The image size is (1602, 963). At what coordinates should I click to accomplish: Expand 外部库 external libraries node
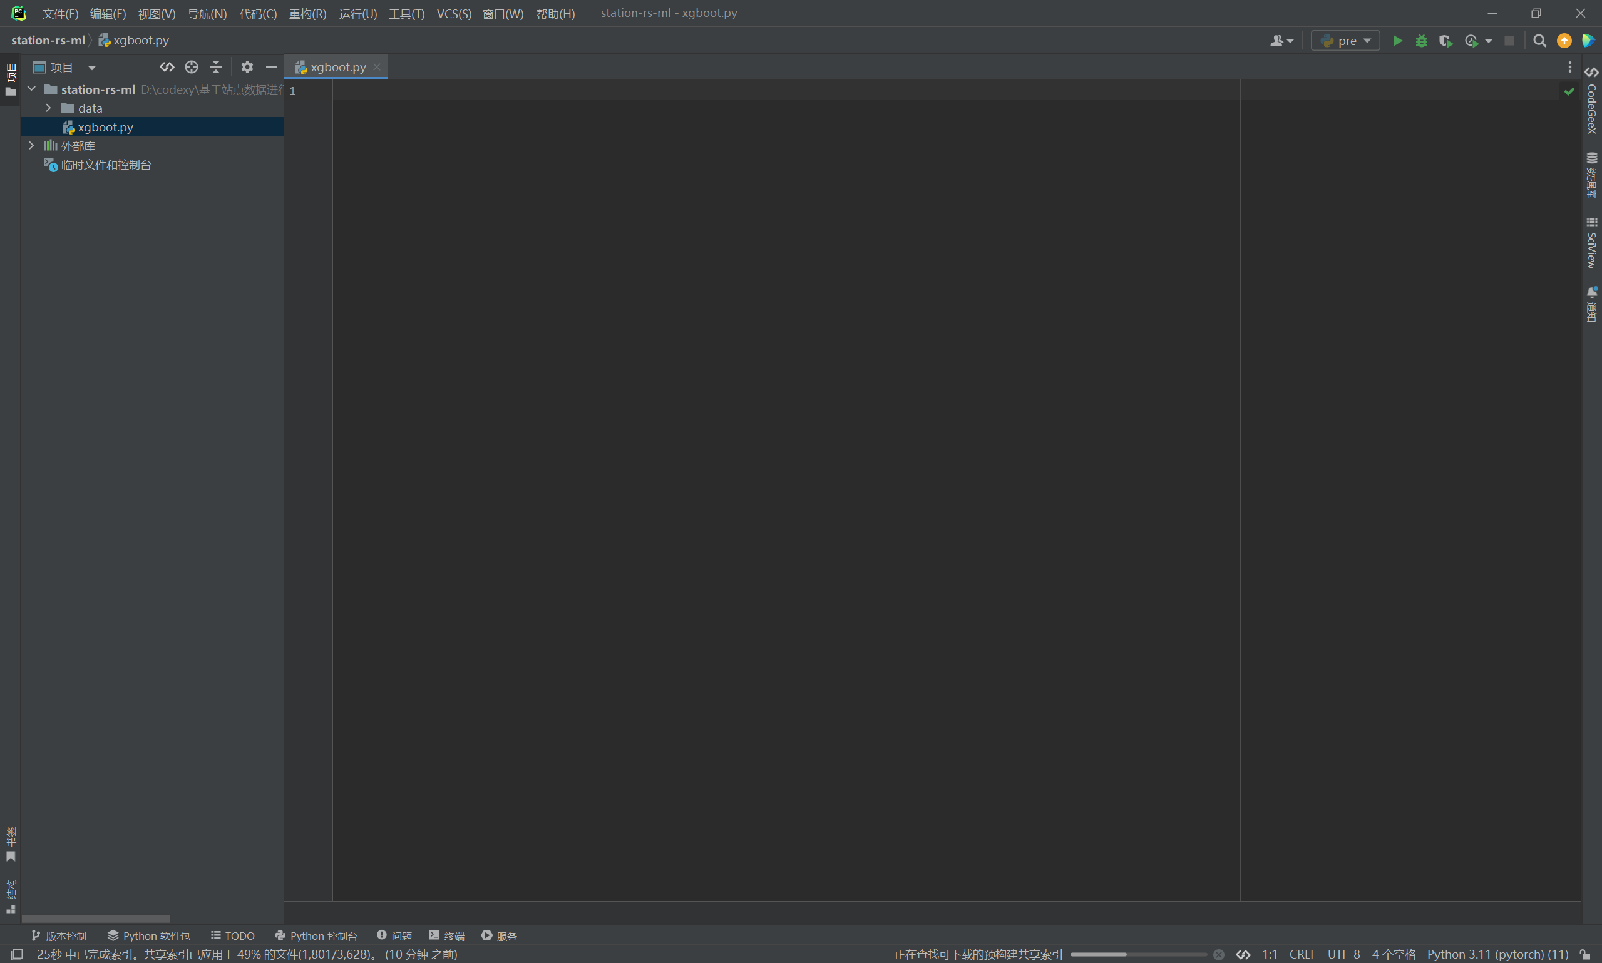coord(31,146)
